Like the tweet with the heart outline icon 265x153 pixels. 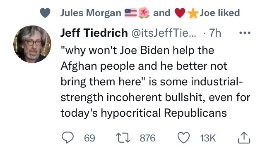tap(184, 138)
